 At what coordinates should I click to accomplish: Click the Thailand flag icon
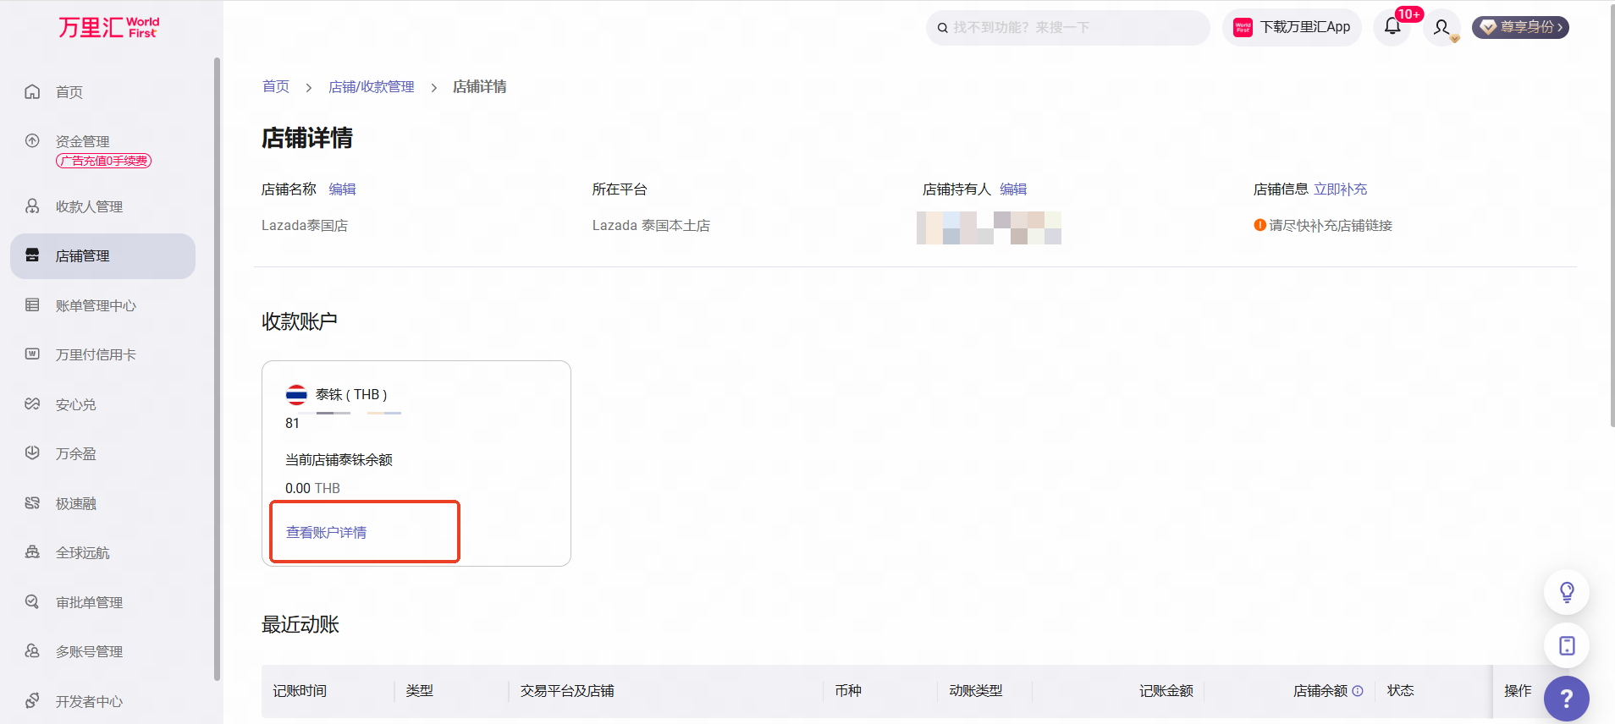296,395
